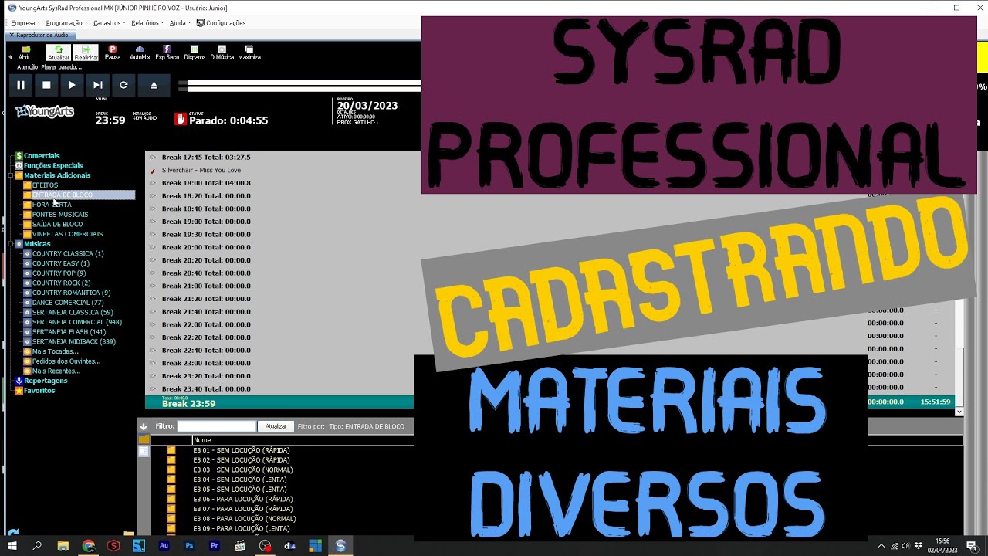Close the Reprodutor de Áudio tab
The width and height of the screenshot is (988, 556).
pyautogui.click(x=12, y=35)
